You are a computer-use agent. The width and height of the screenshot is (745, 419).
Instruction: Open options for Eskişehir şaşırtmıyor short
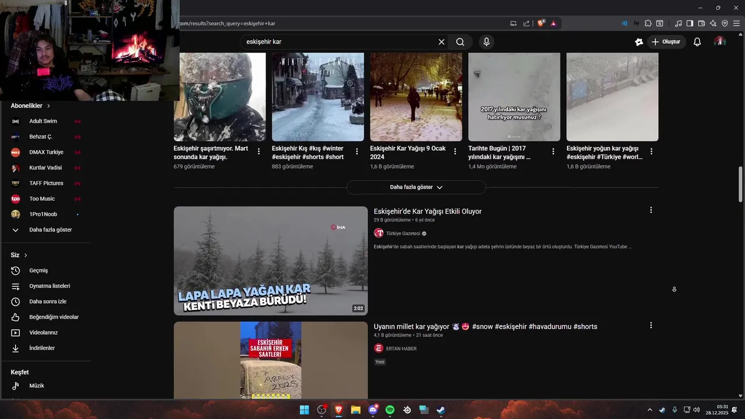[x=258, y=151]
